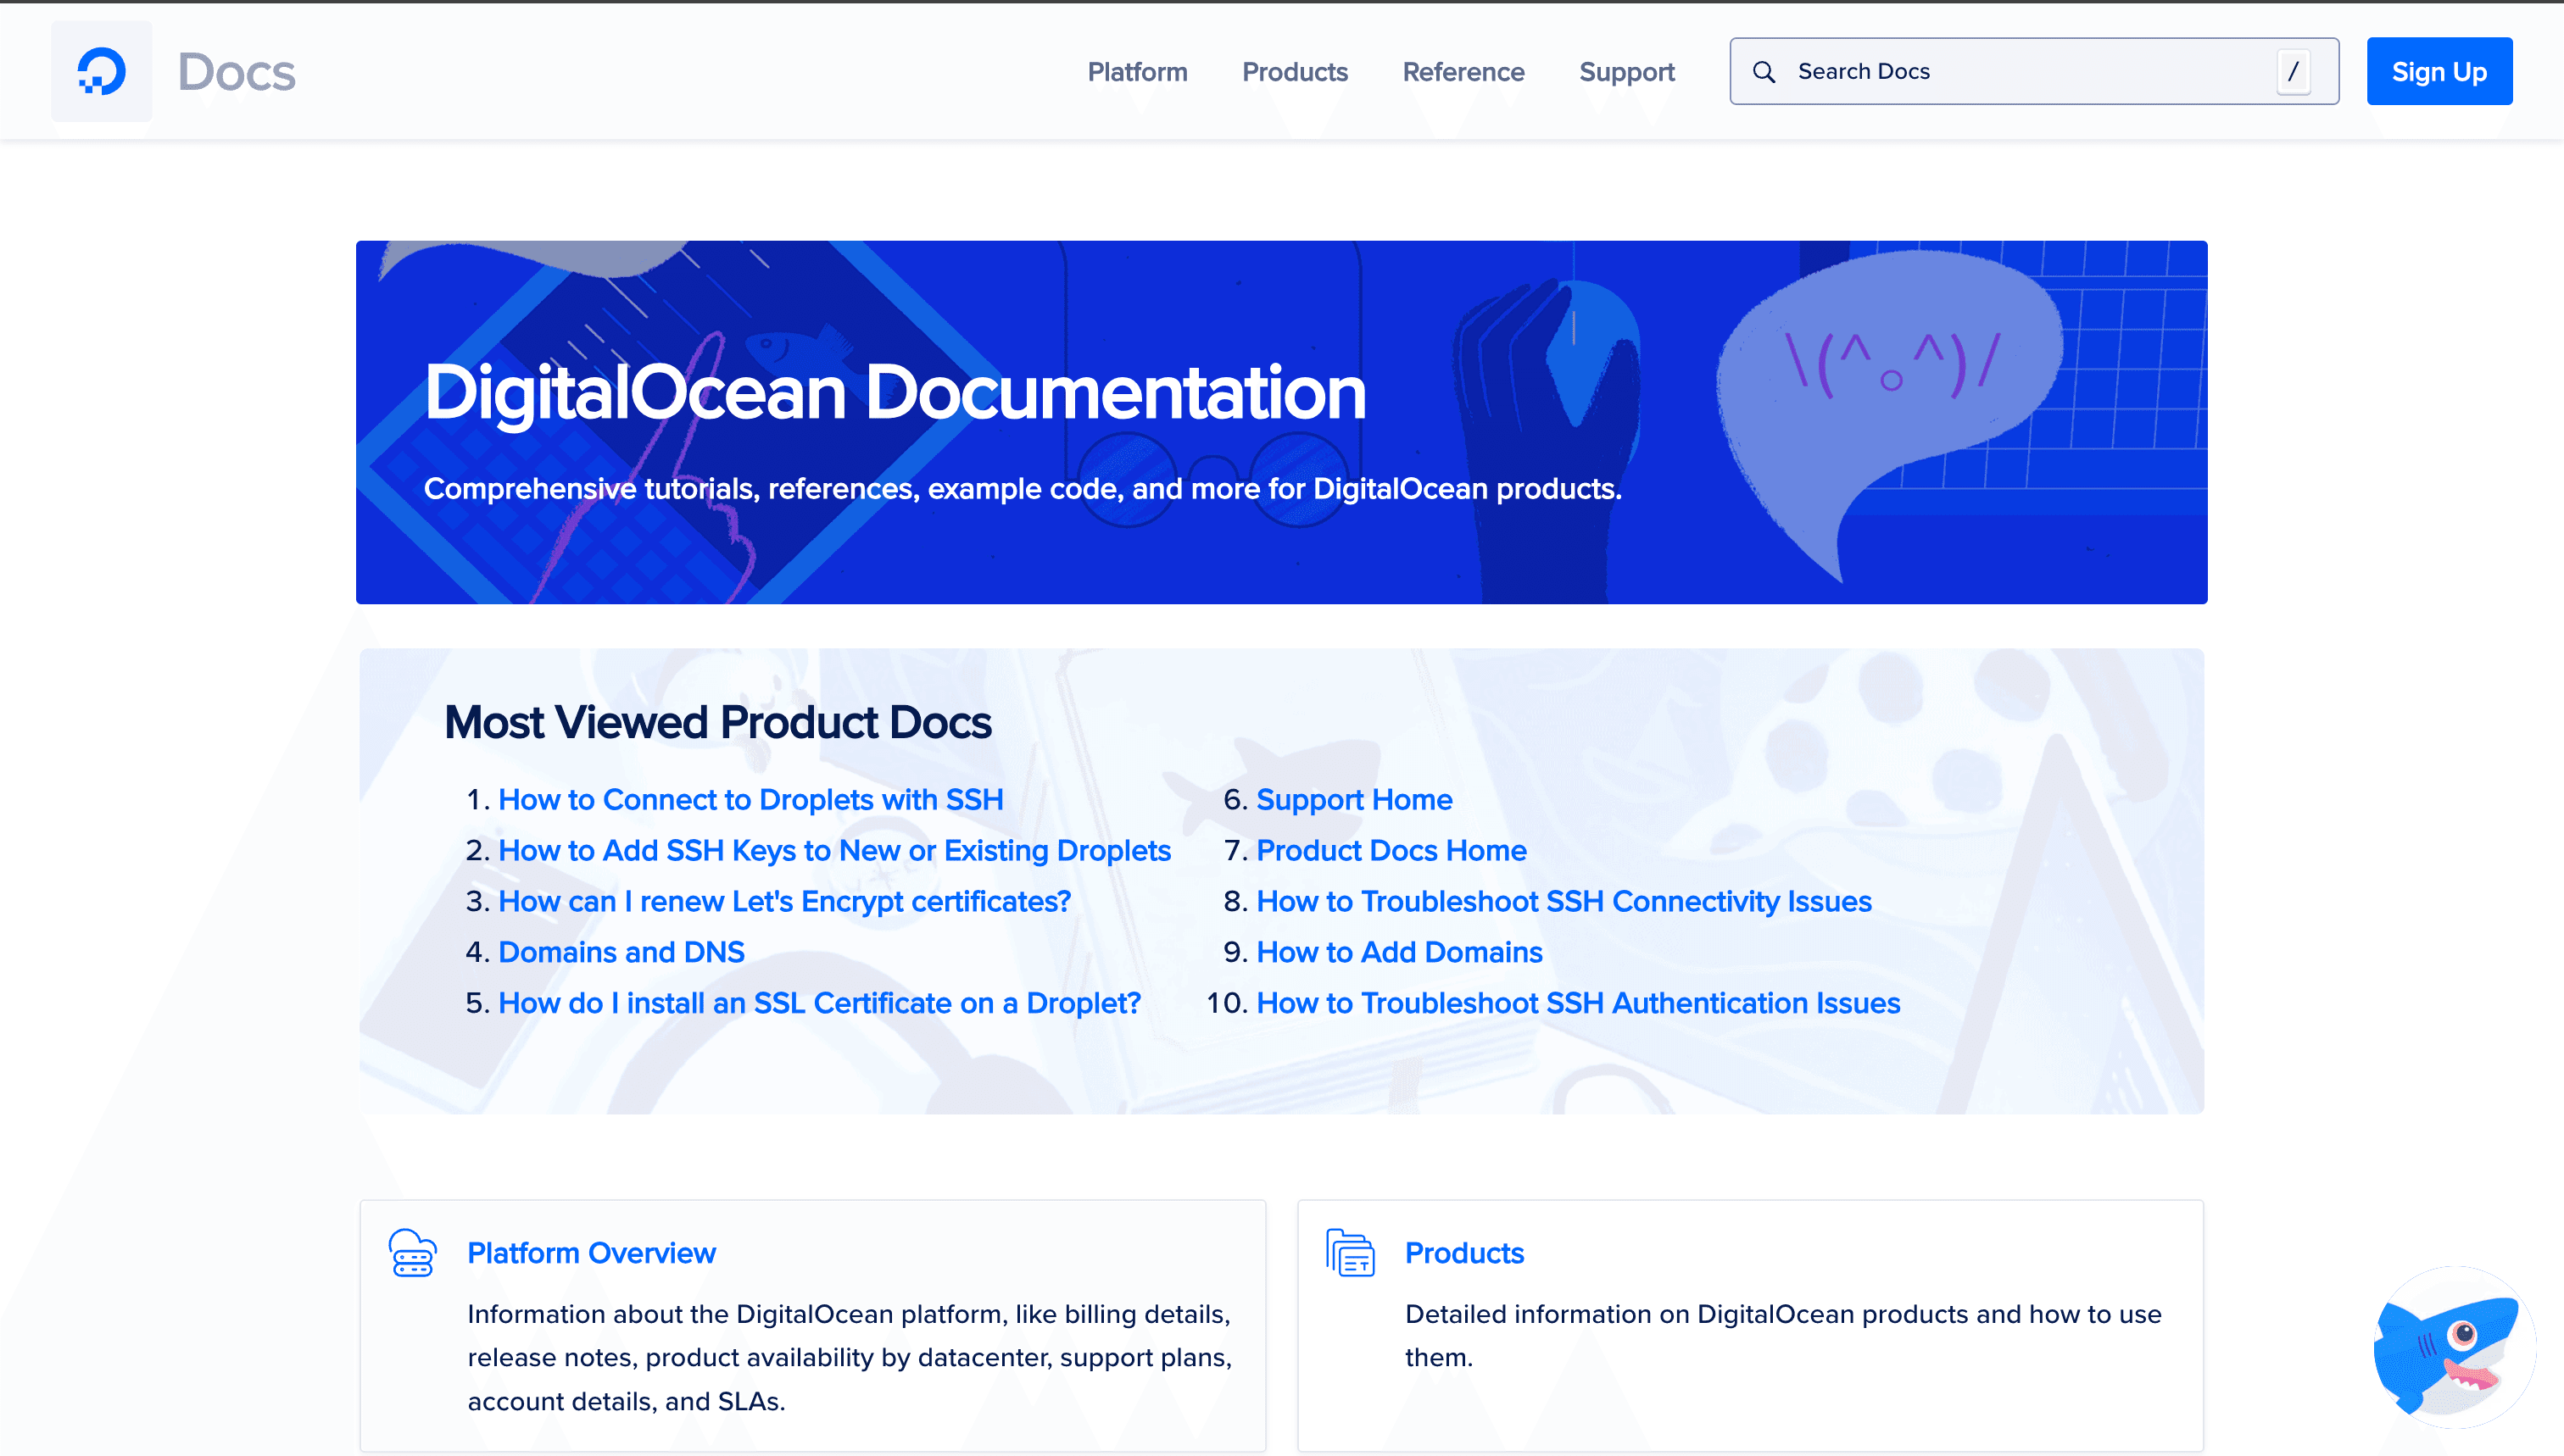Image resolution: width=2564 pixels, height=1456 pixels.
Task: Open Troubleshoot SSH Connectivity Issues link
Action: coord(1563,901)
